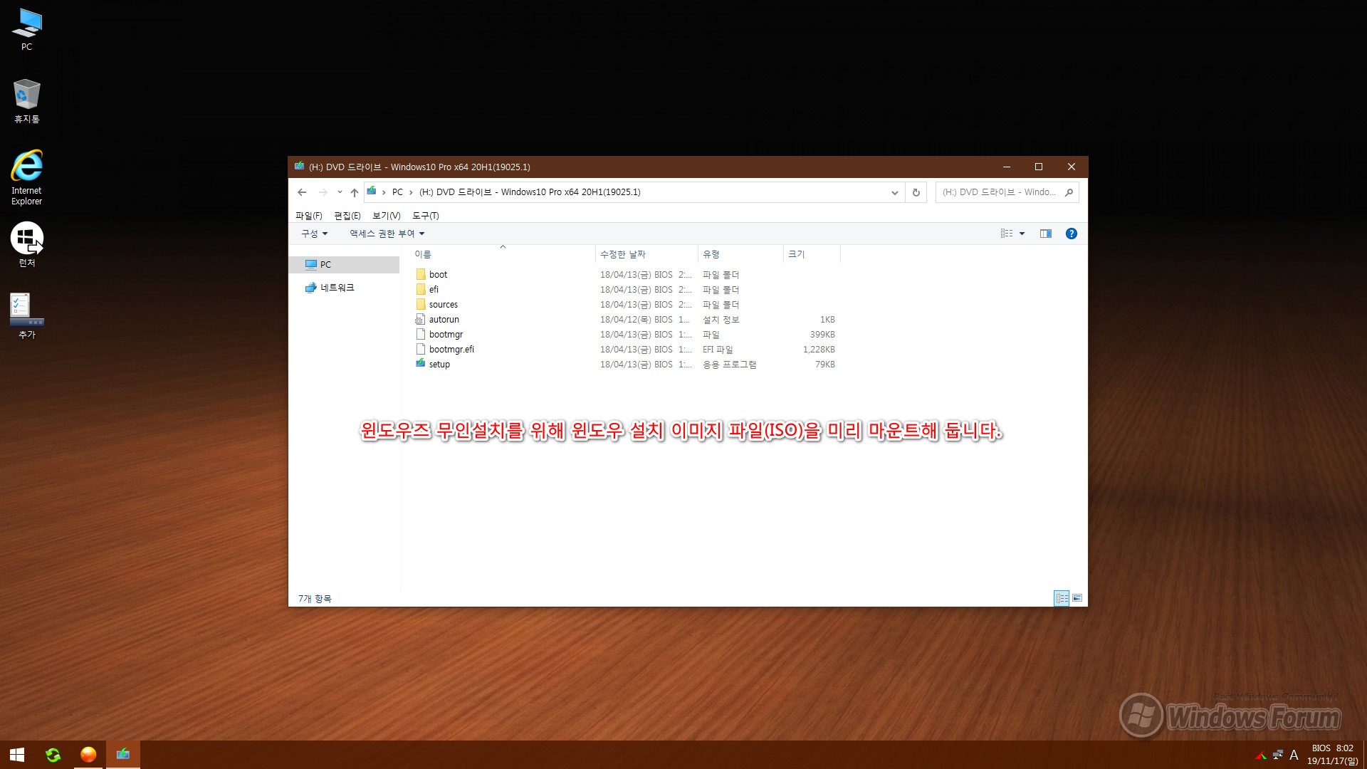Image resolution: width=1367 pixels, height=769 pixels.
Task: Toggle the preview pane button
Action: [1045, 234]
